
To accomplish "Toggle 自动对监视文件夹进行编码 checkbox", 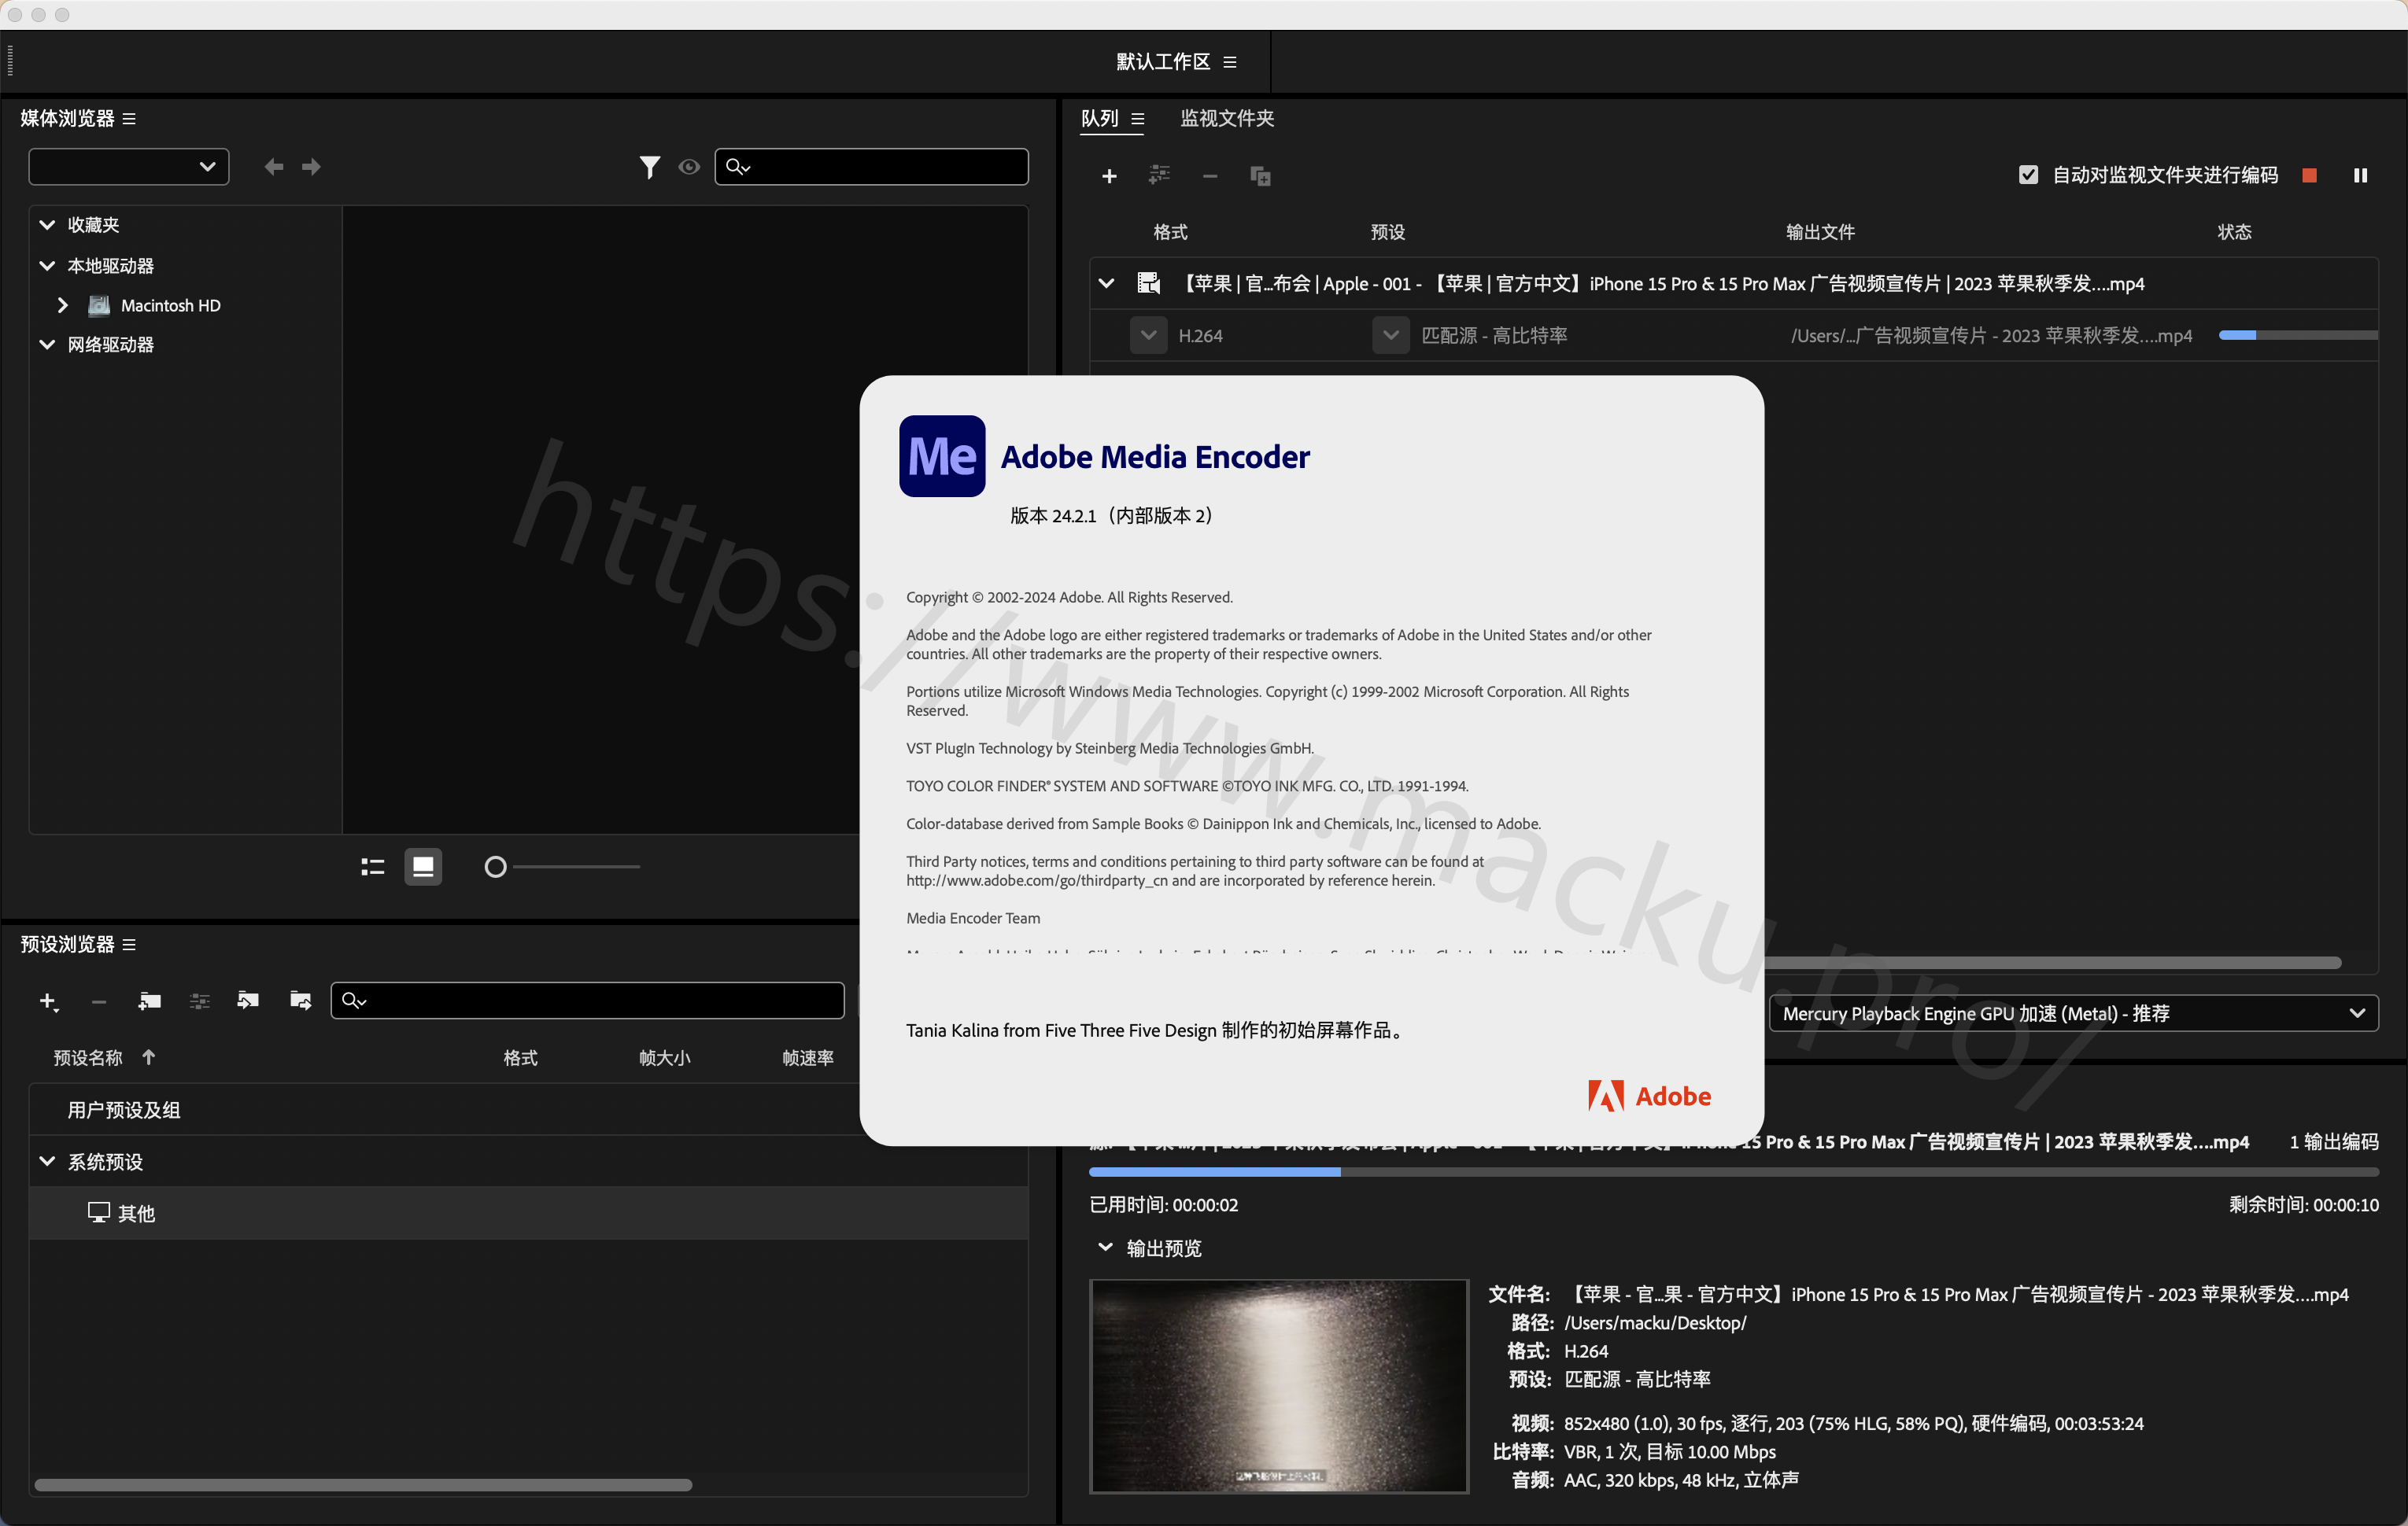I will 2028,175.
